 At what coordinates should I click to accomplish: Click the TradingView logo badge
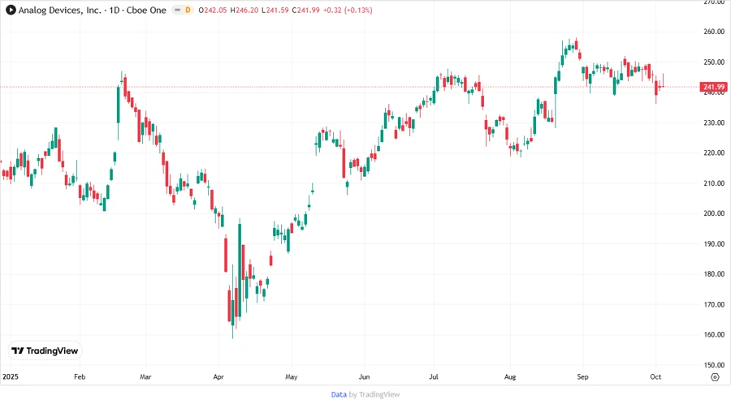point(45,350)
